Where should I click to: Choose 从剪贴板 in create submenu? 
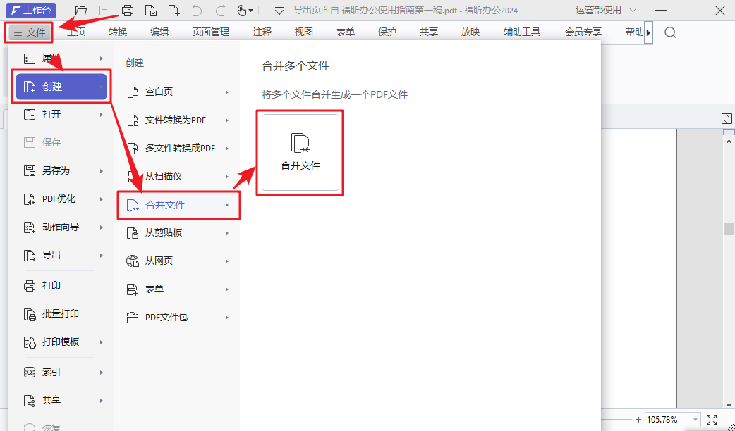178,232
